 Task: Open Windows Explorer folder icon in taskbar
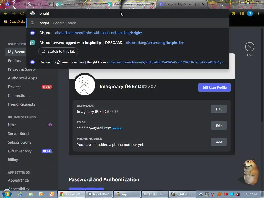(x=31, y=194)
